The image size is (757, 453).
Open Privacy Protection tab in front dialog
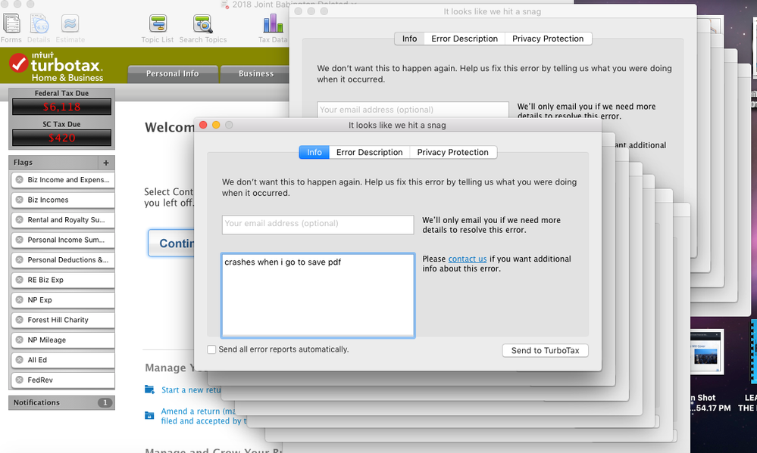pyautogui.click(x=453, y=152)
